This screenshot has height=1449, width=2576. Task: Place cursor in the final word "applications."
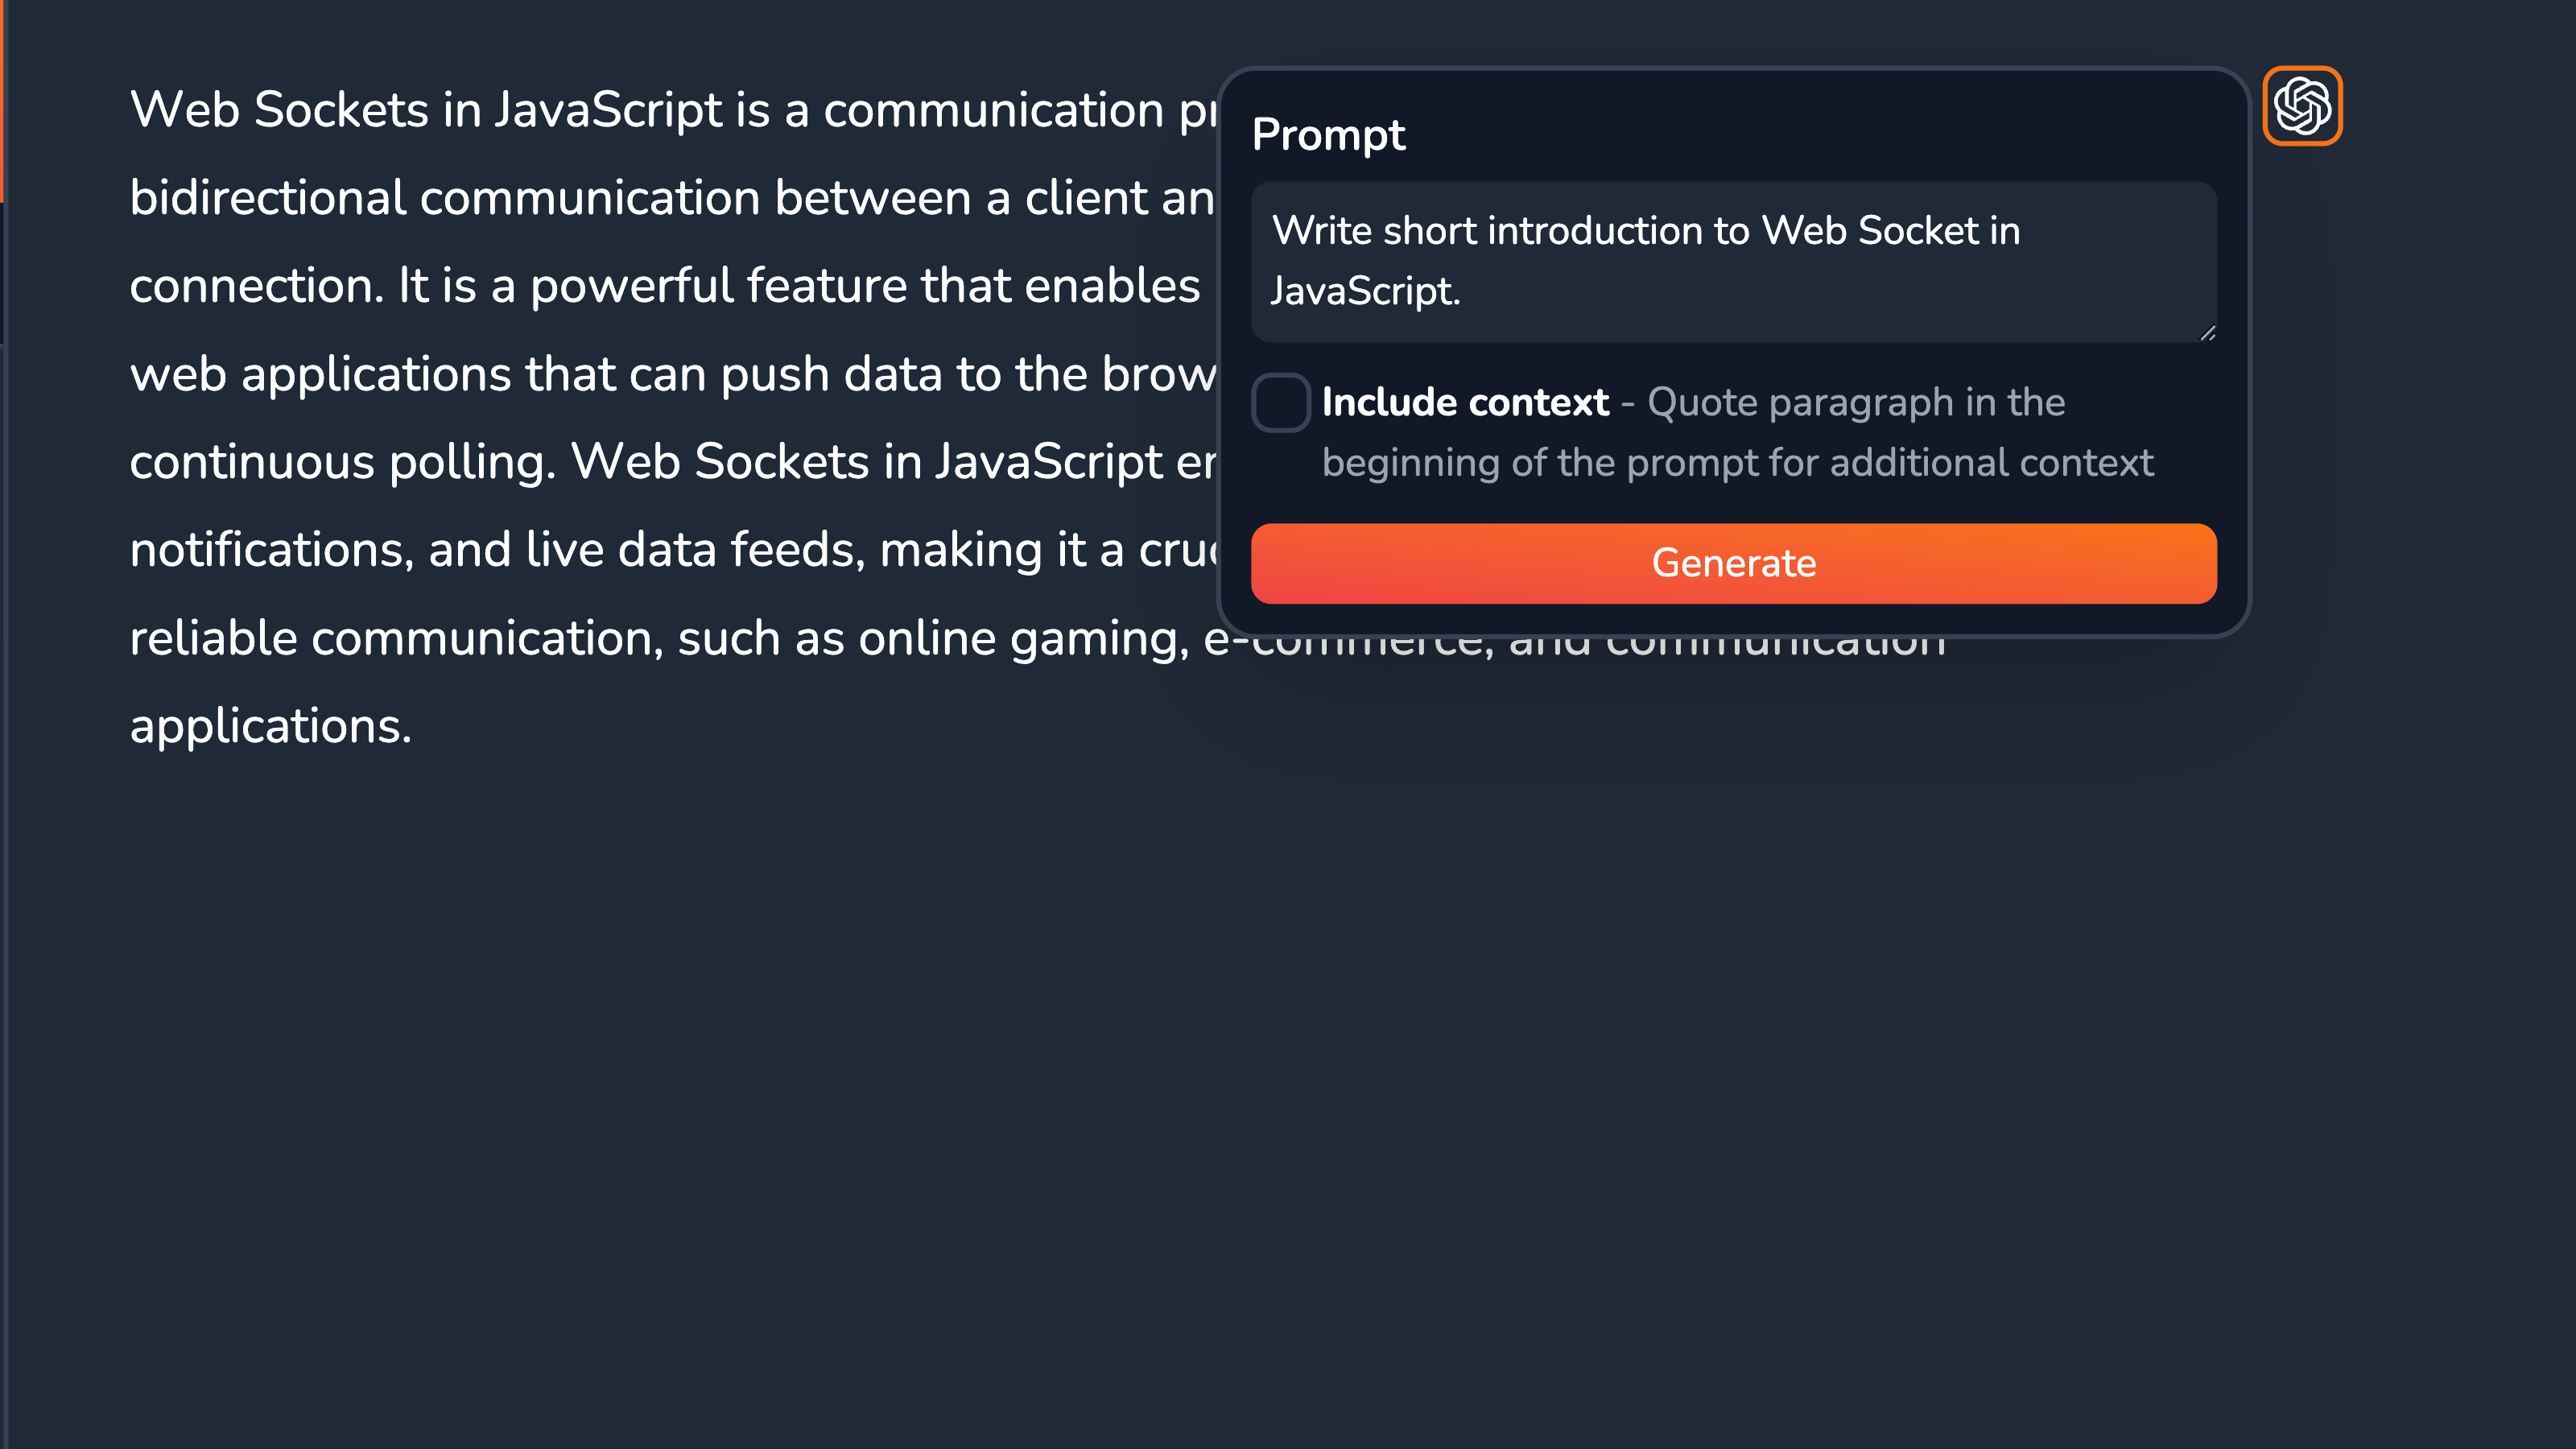tap(271, 726)
